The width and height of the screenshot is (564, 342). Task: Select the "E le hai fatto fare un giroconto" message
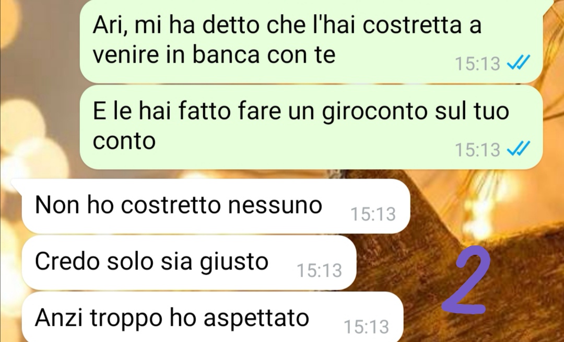[311, 127]
